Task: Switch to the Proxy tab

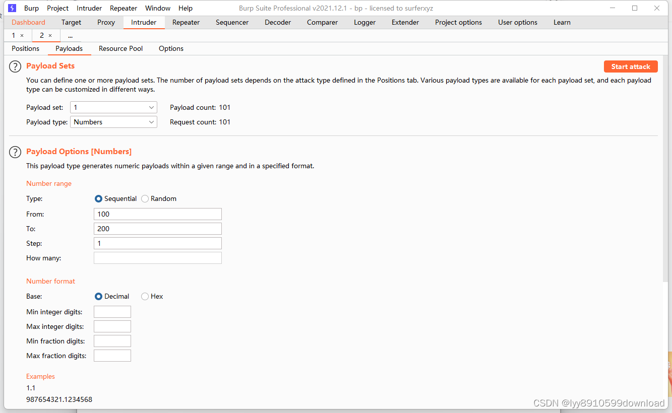Action: click(x=106, y=22)
